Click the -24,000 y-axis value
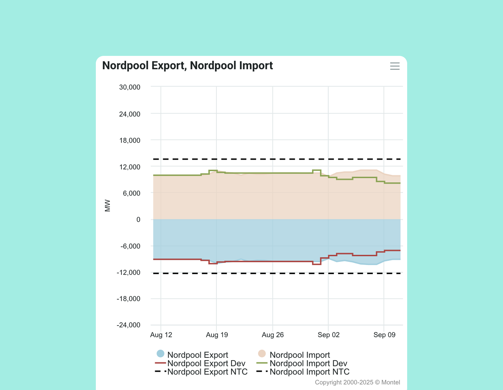The width and height of the screenshot is (503, 390). 128,325
